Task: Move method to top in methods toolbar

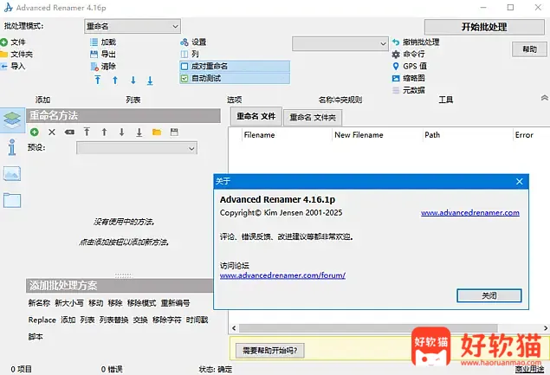Action: pos(87,133)
